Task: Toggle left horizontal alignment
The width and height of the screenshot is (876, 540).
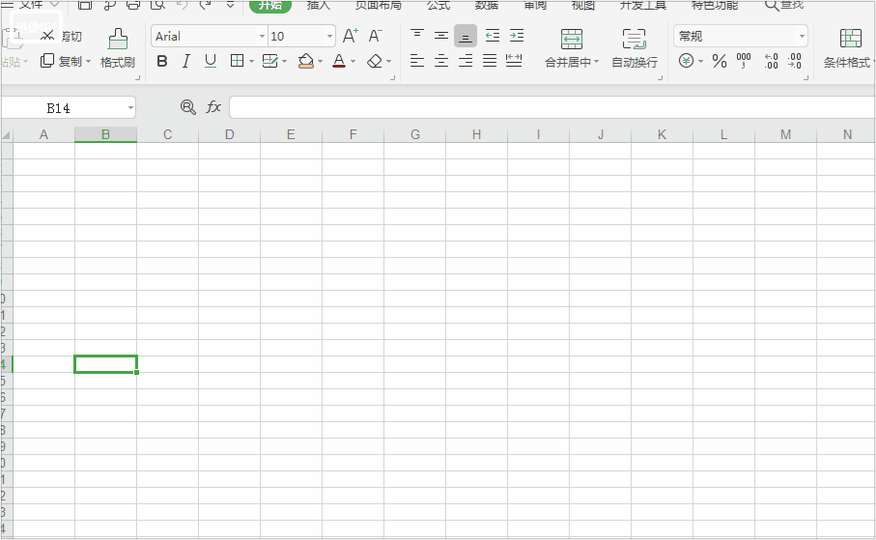Action: 417,60
